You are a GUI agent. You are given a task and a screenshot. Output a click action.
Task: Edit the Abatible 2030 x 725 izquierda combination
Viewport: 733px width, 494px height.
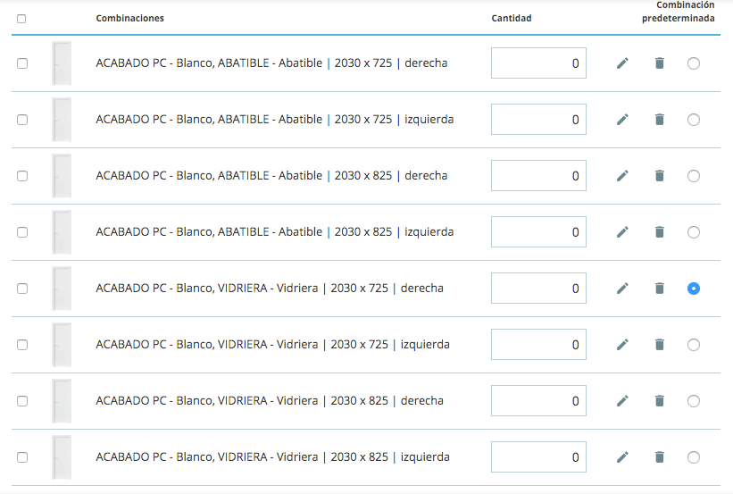[x=622, y=120]
